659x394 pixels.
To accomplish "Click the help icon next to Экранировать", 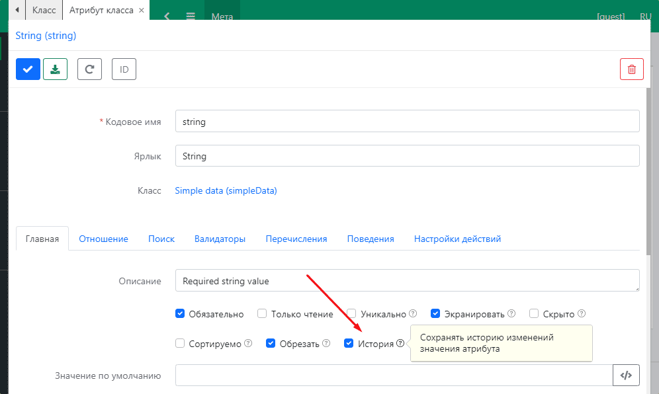I will [511, 313].
